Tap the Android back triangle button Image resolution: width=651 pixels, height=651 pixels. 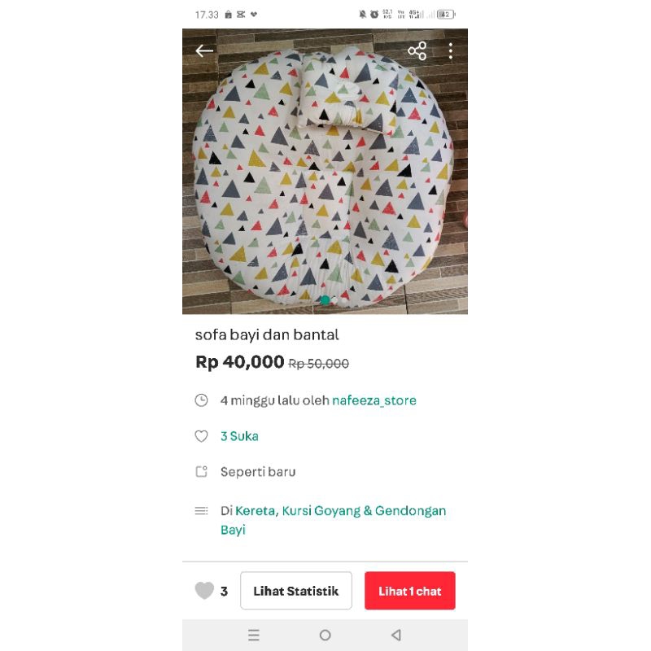(396, 635)
